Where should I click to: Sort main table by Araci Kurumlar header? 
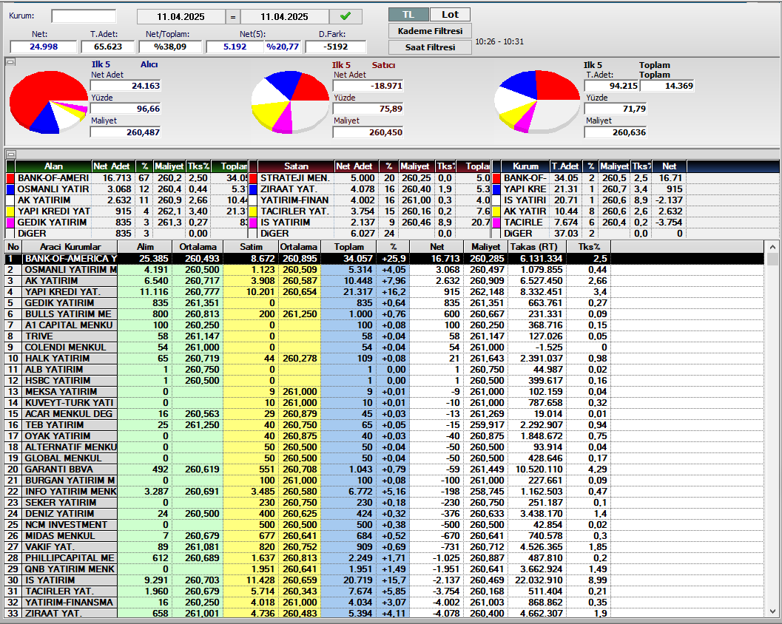point(70,247)
